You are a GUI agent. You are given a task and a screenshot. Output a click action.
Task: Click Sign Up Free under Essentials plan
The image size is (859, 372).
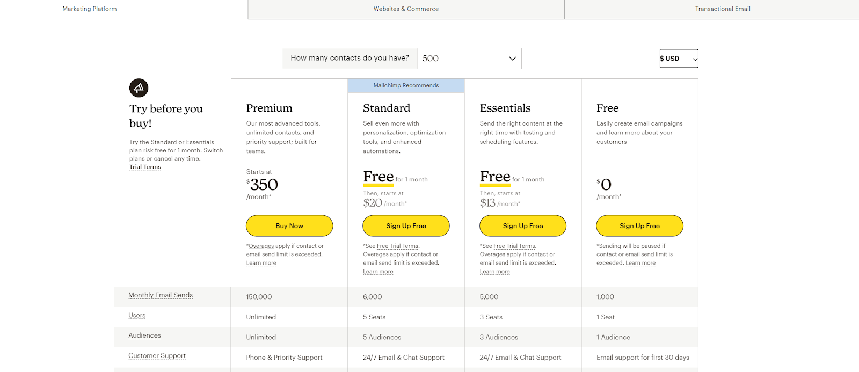point(523,226)
